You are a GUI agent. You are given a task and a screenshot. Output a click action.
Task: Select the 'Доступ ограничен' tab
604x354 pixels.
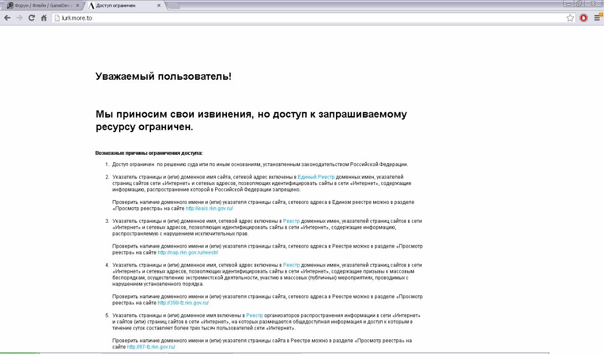[120, 6]
